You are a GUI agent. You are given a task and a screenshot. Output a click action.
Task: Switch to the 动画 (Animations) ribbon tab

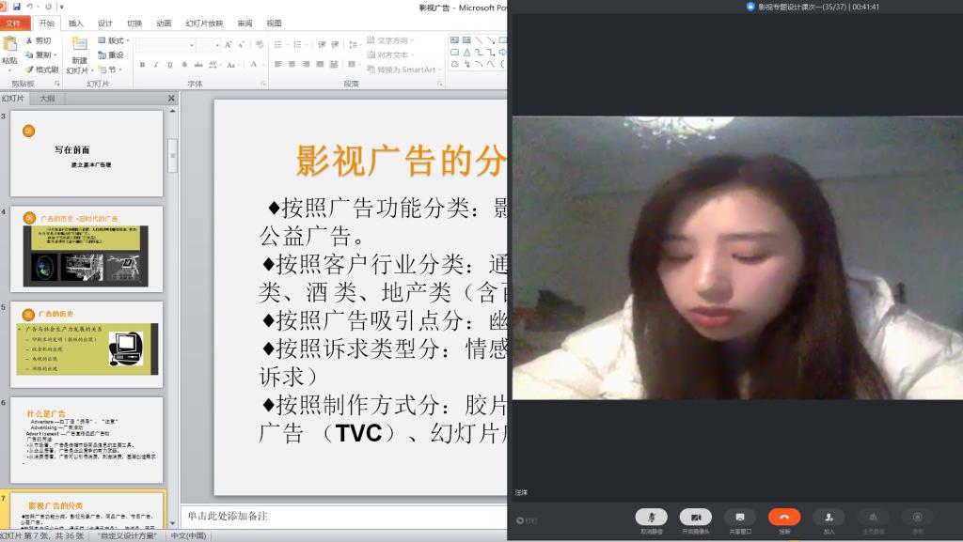click(x=164, y=23)
